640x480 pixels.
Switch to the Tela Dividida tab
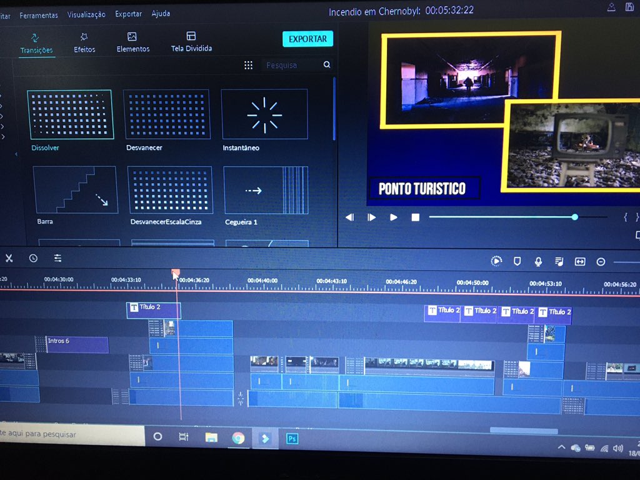coord(191,42)
